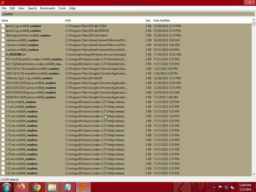Click the network tray icon
The width and height of the screenshot is (256, 192).
click(226, 187)
